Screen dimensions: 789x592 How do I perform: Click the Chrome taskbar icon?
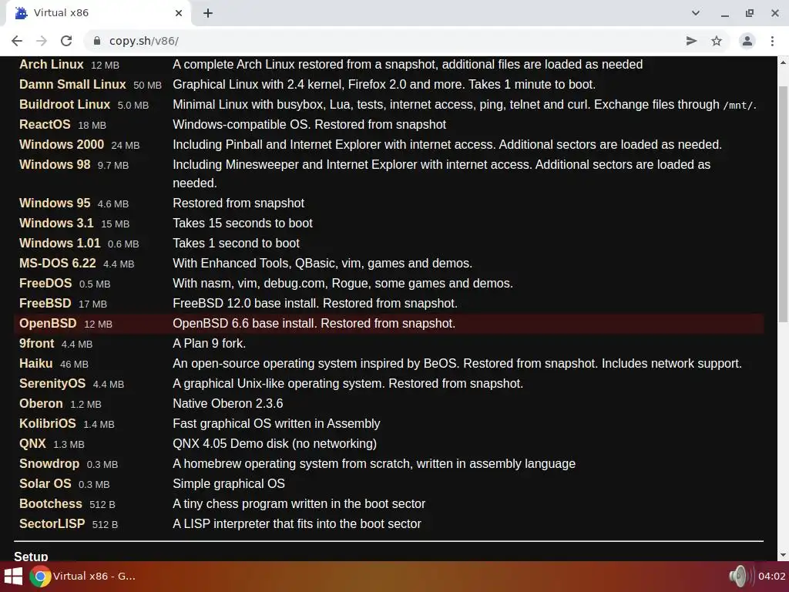40,577
